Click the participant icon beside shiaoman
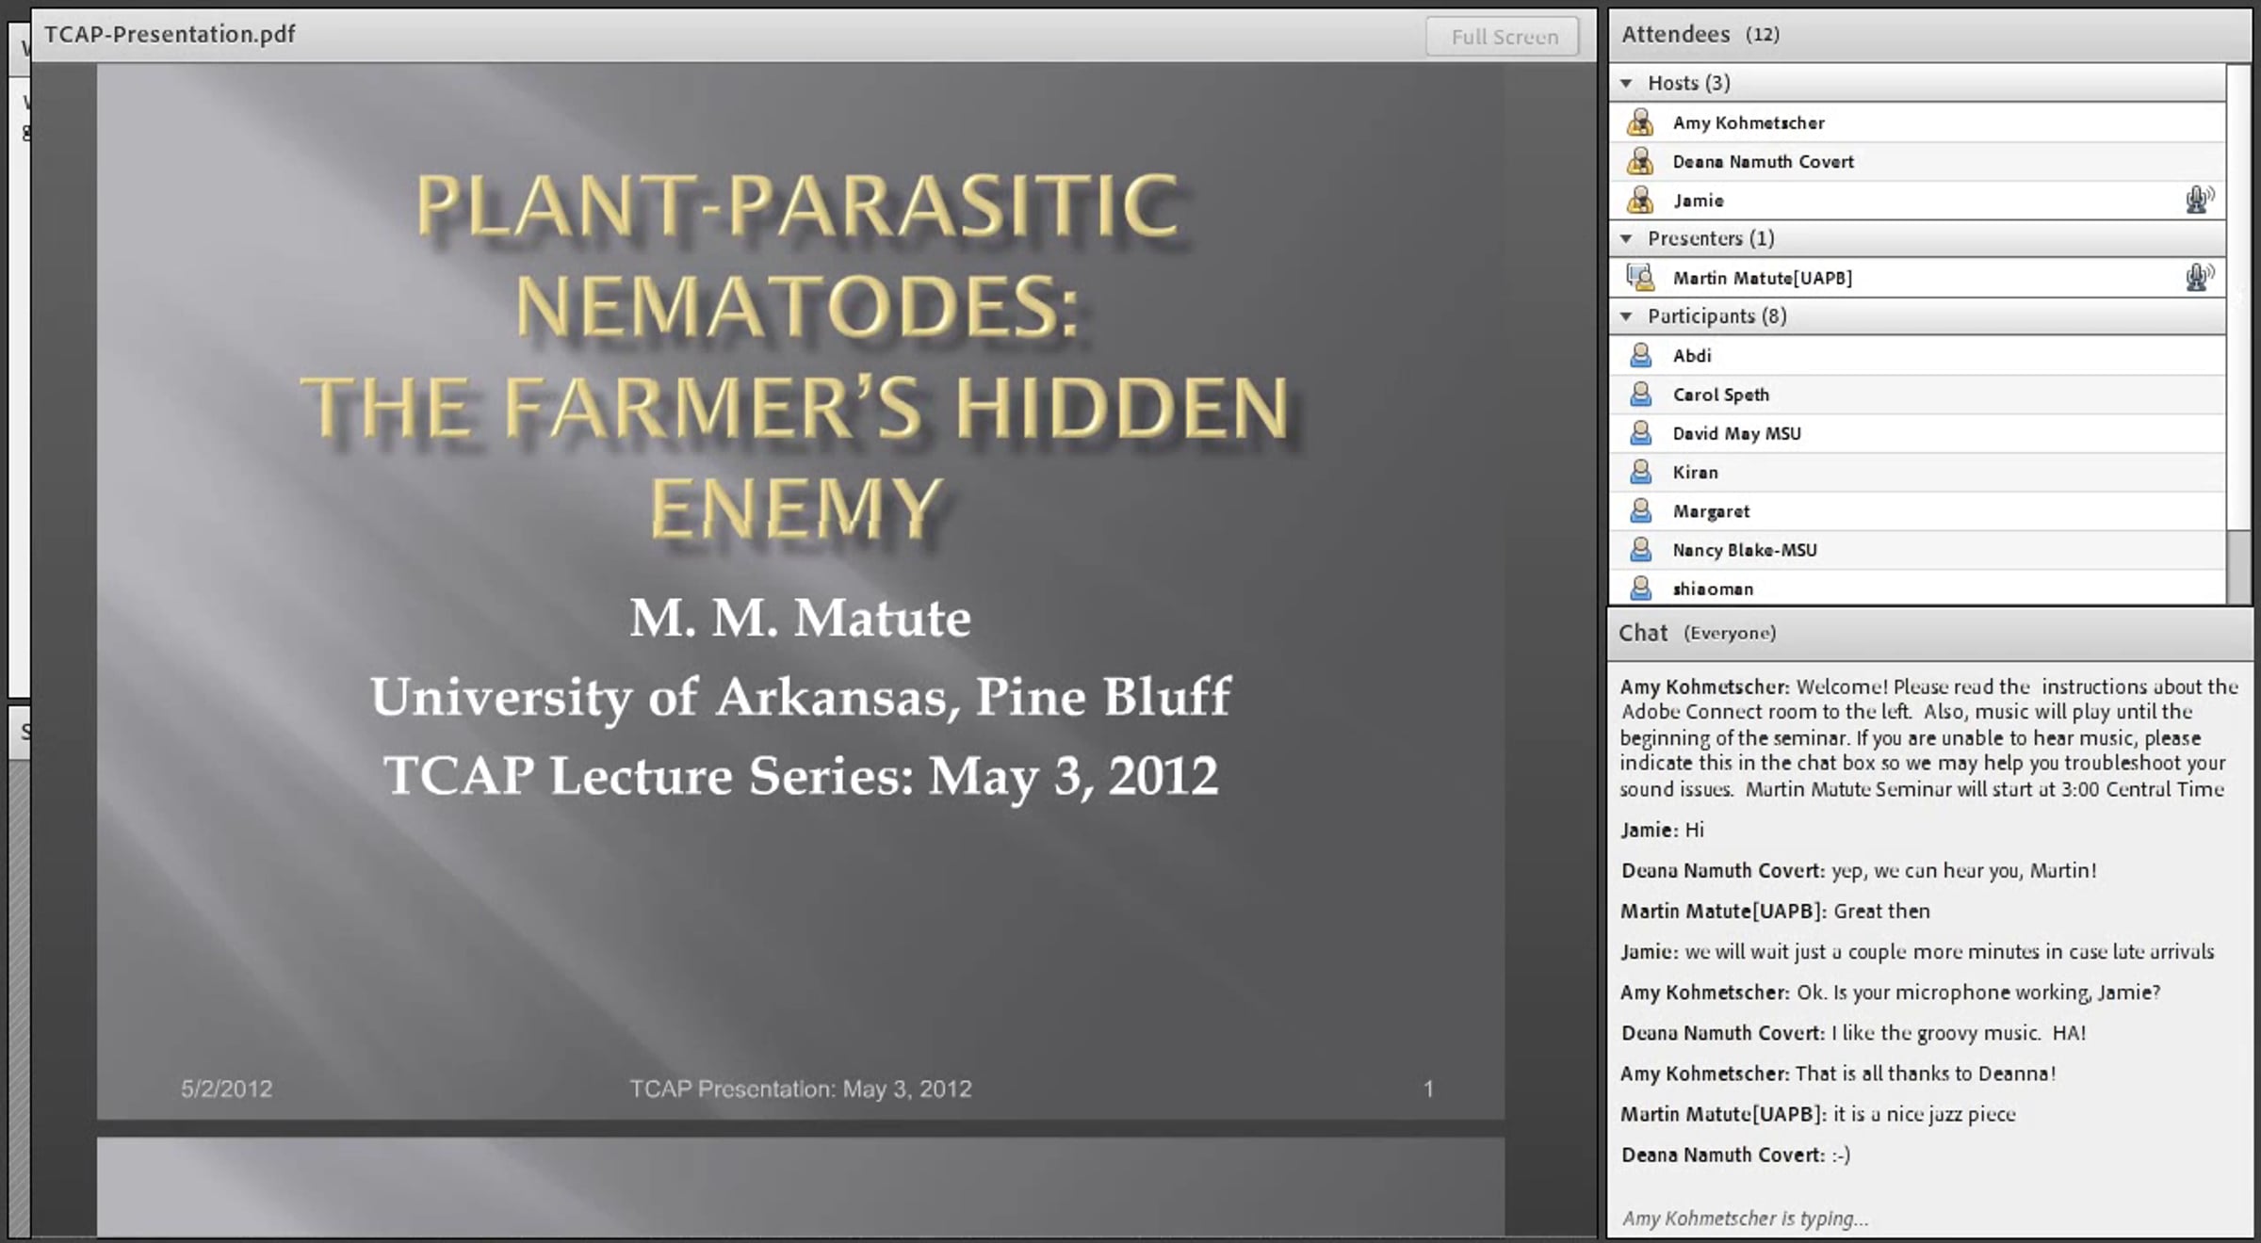The image size is (2261, 1243). click(1640, 588)
